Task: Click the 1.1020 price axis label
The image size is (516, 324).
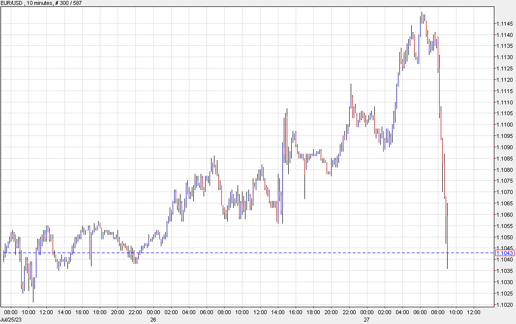Action: 505,305
